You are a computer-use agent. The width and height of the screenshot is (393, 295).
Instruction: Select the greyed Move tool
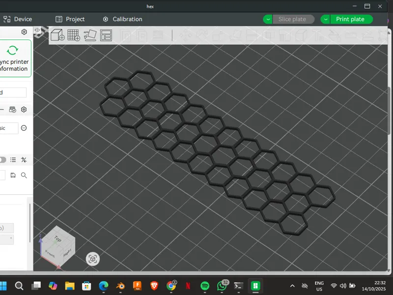click(x=186, y=35)
